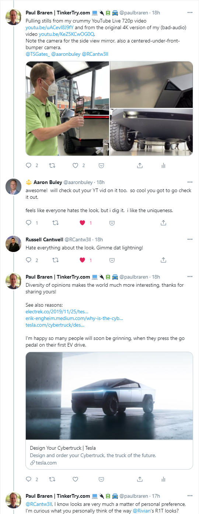The image size is (199, 514).
Task: Open the @TSGates_ mention
Action: pyautogui.click(x=38, y=54)
